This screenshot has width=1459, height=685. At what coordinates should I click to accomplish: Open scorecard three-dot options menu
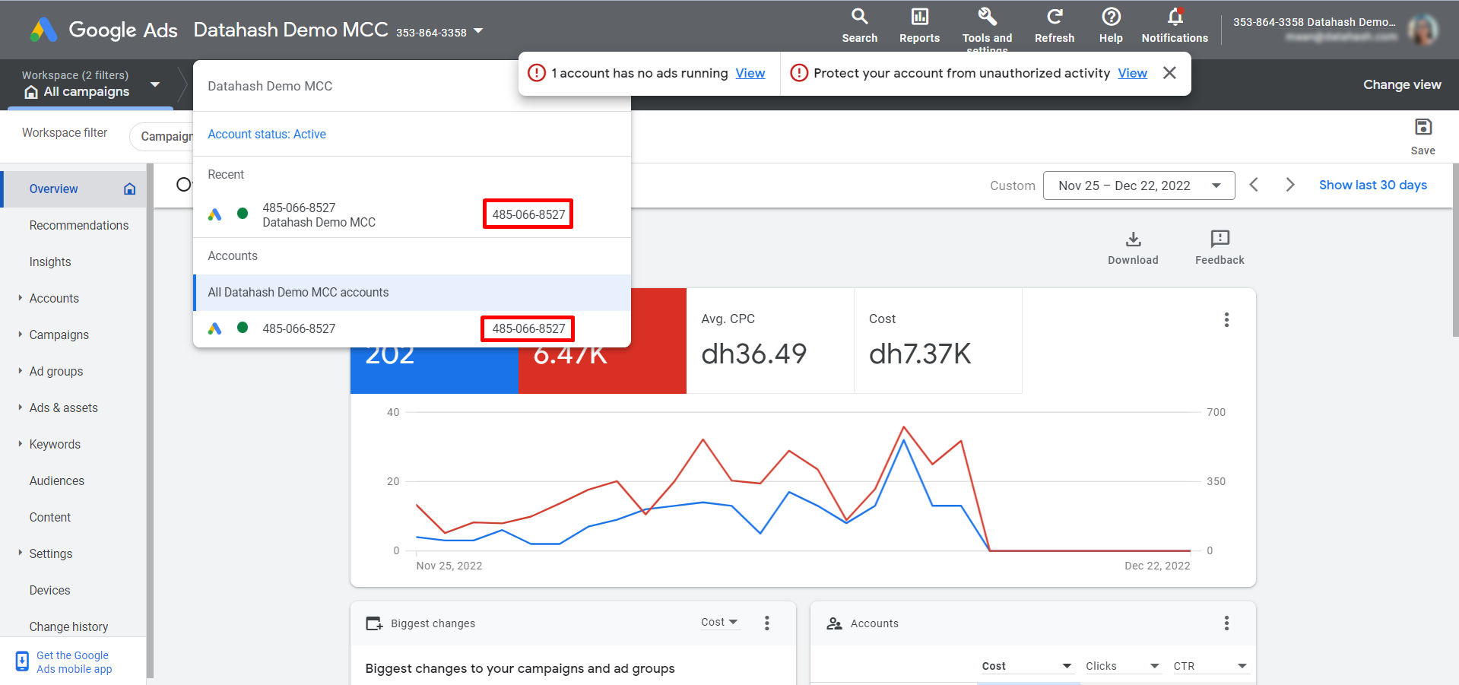(x=1226, y=320)
